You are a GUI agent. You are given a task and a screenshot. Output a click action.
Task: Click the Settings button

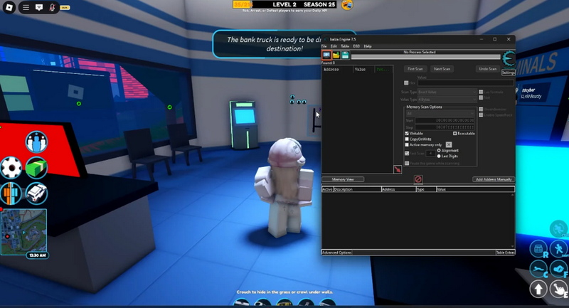tap(508, 73)
